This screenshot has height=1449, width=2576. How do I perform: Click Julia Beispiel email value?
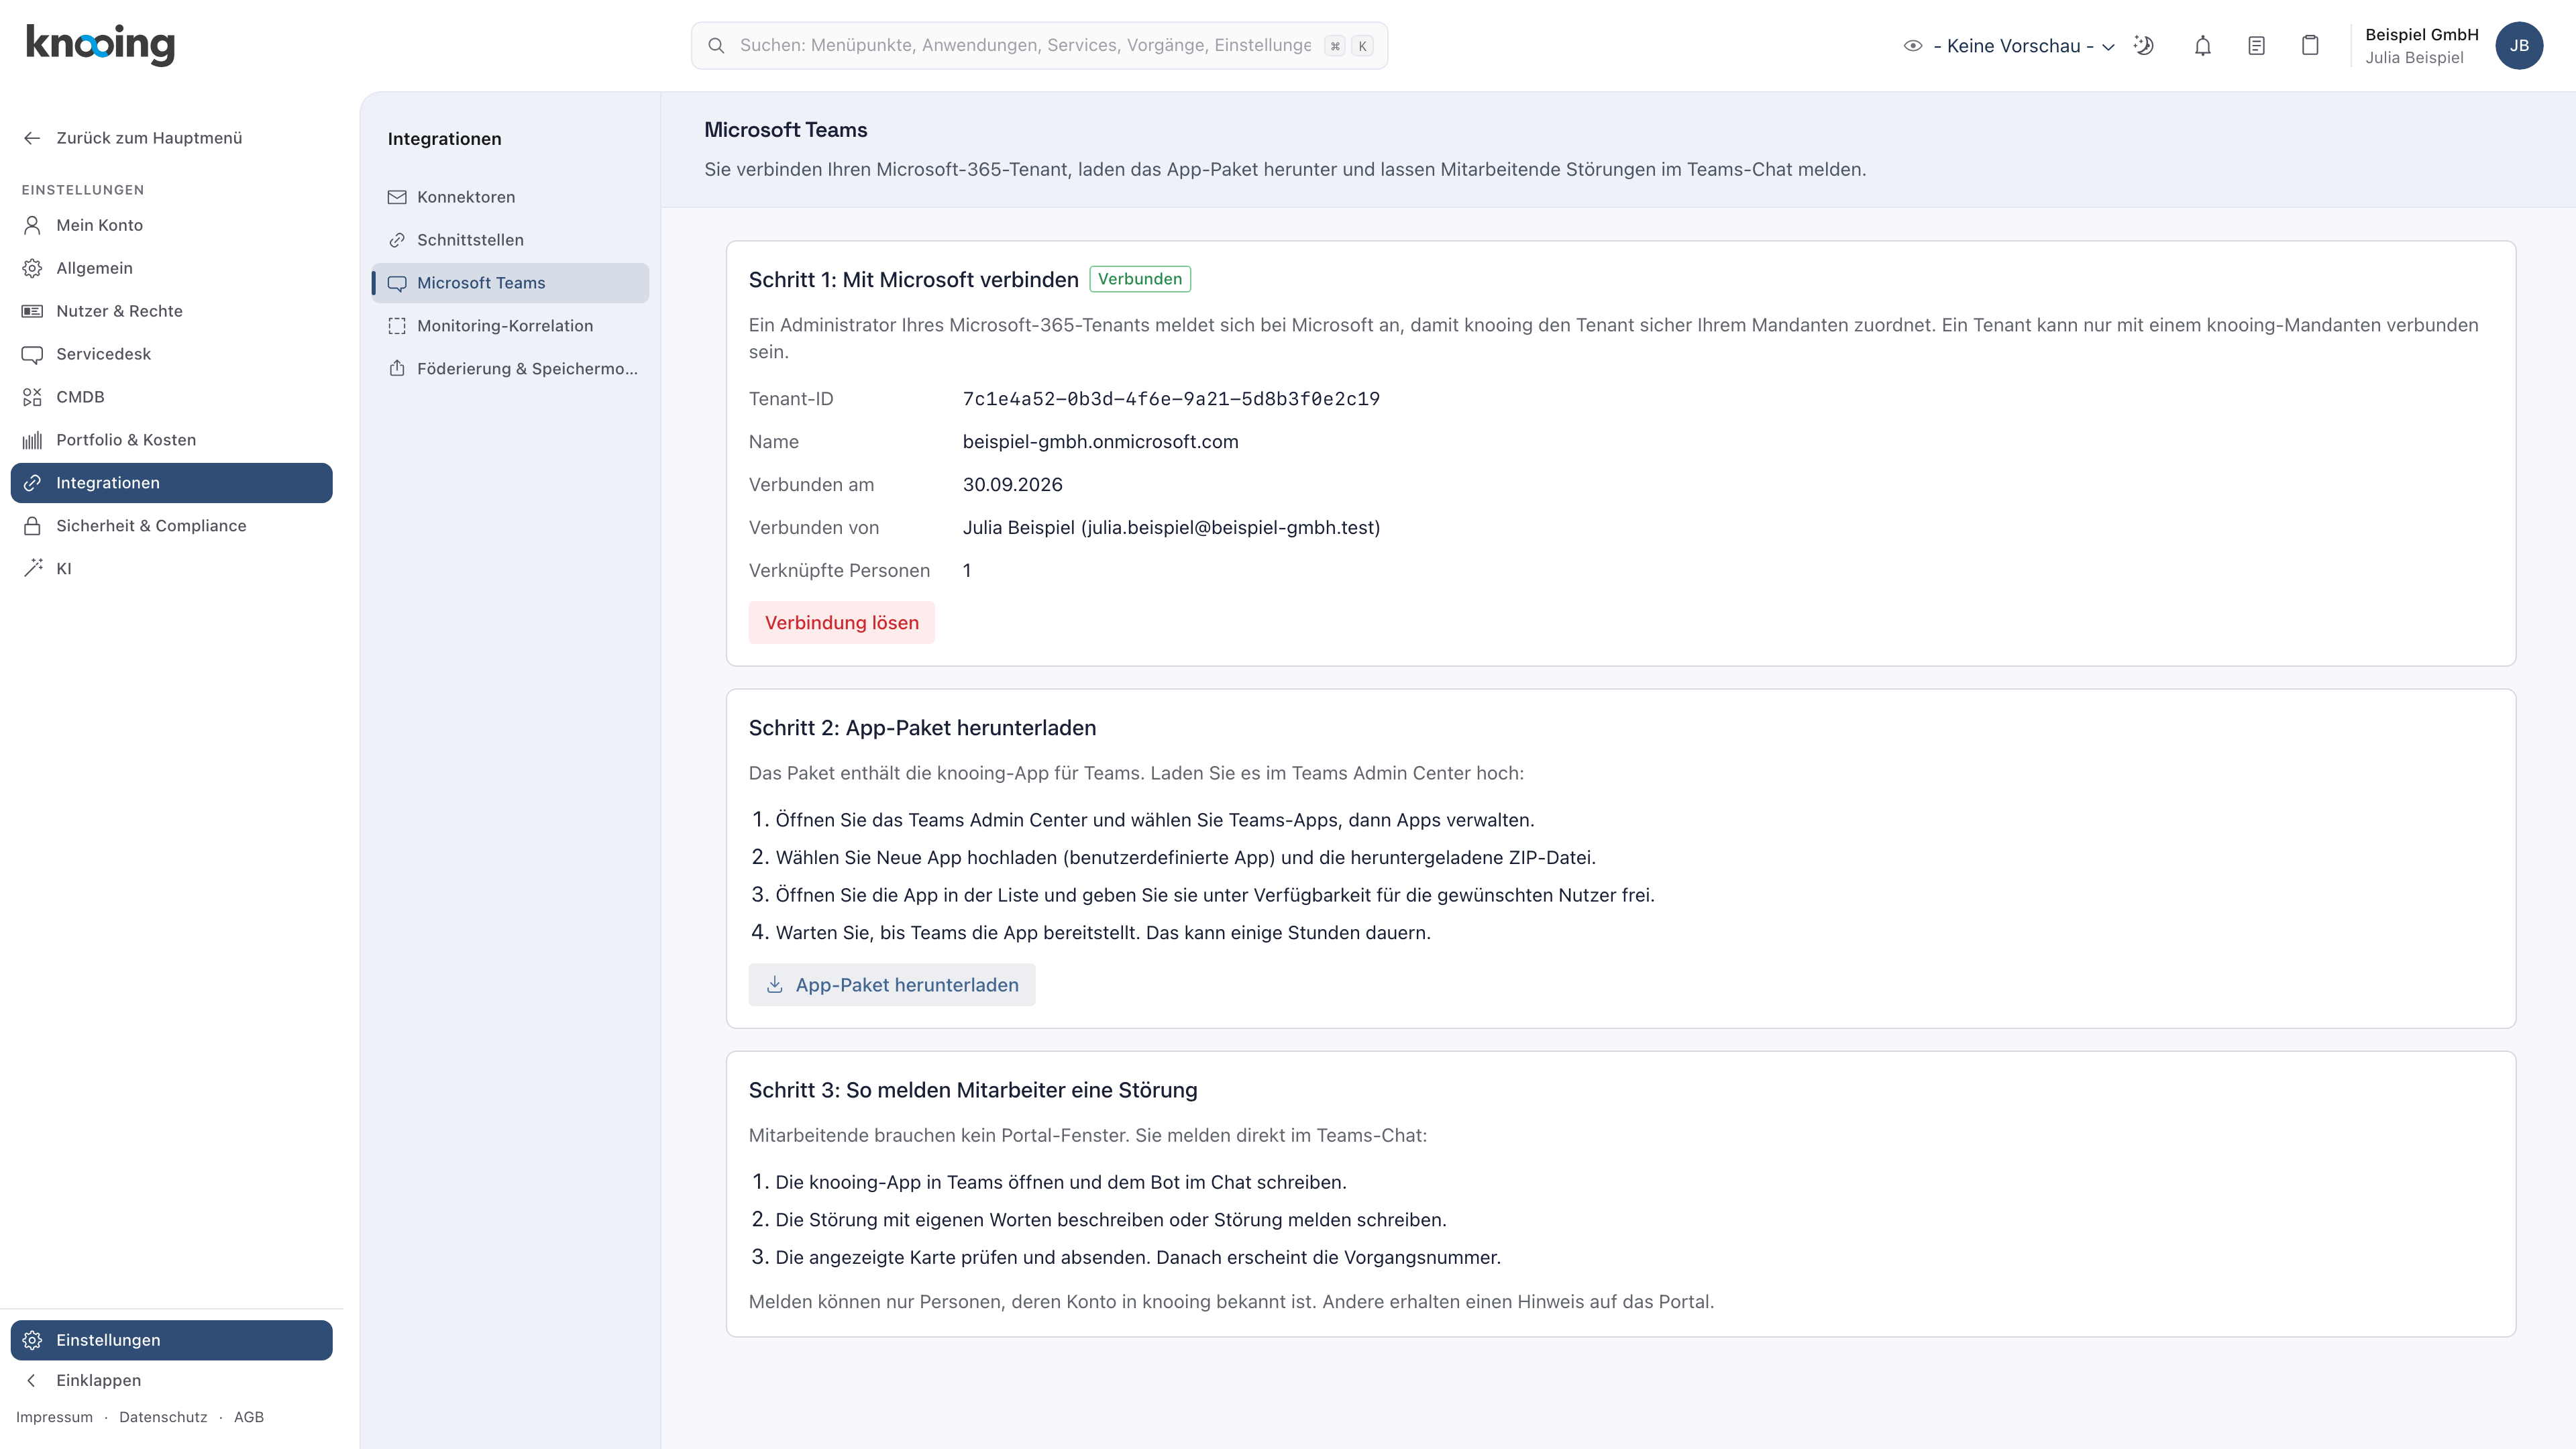[1171, 528]
